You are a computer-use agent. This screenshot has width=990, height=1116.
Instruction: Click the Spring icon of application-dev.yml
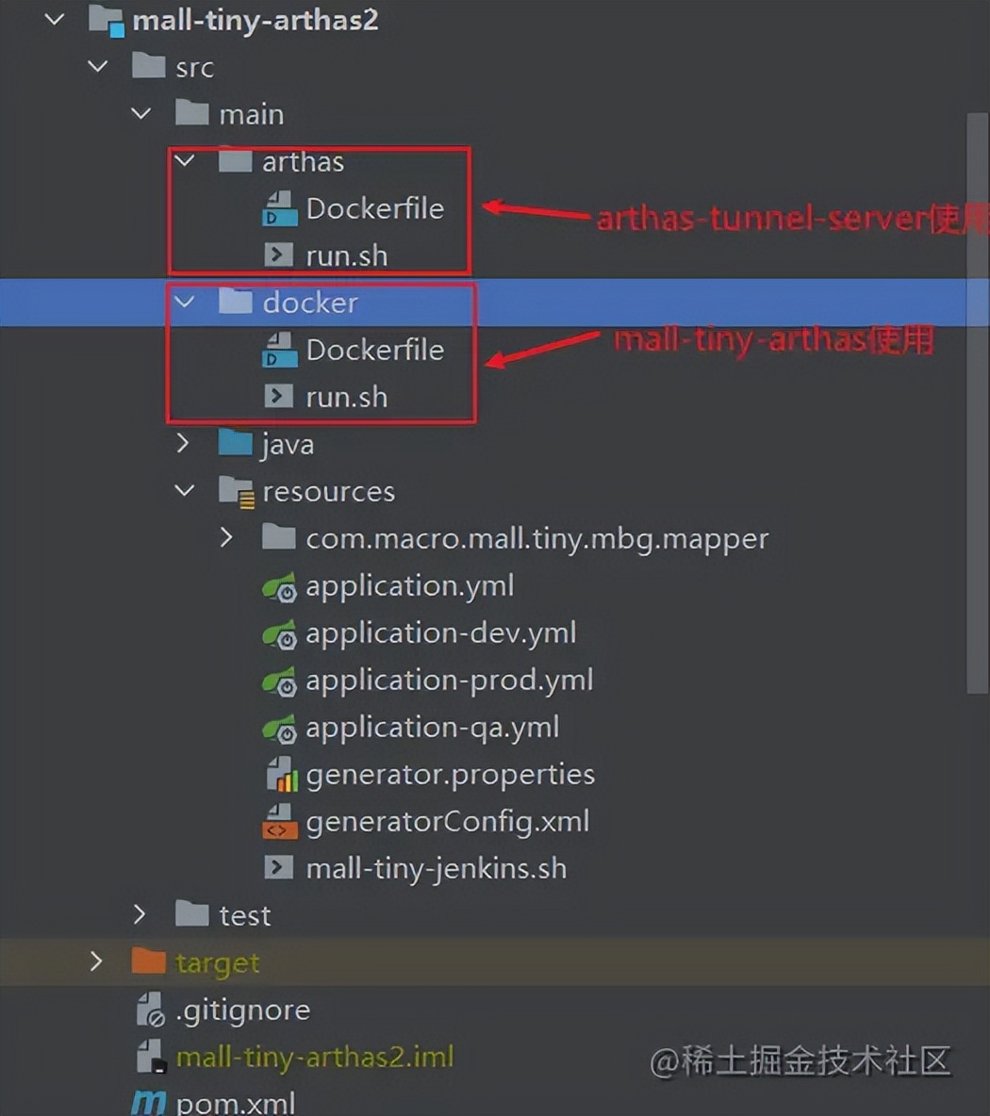pos(279,632)
